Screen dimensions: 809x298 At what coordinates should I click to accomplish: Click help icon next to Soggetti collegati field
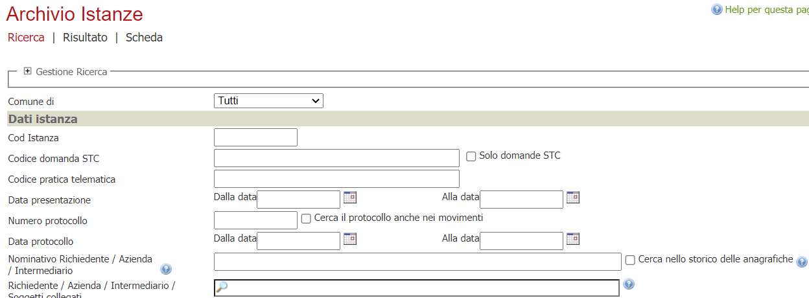(629, 284)
